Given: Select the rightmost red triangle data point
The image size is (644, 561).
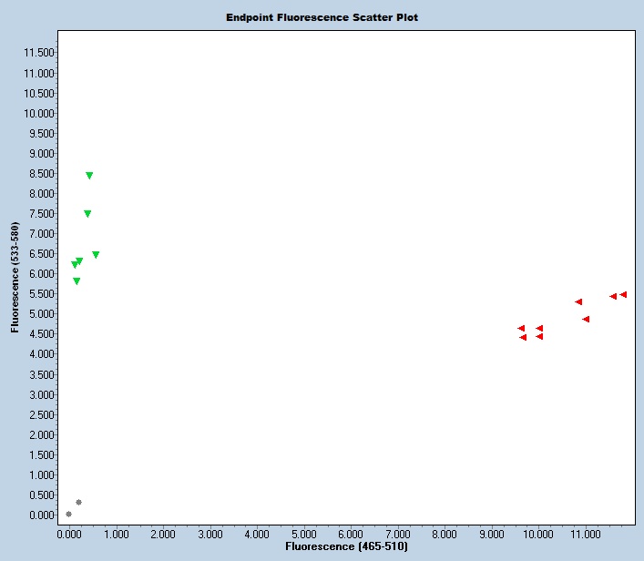Looking at the screenshot, I should point(623,295).
